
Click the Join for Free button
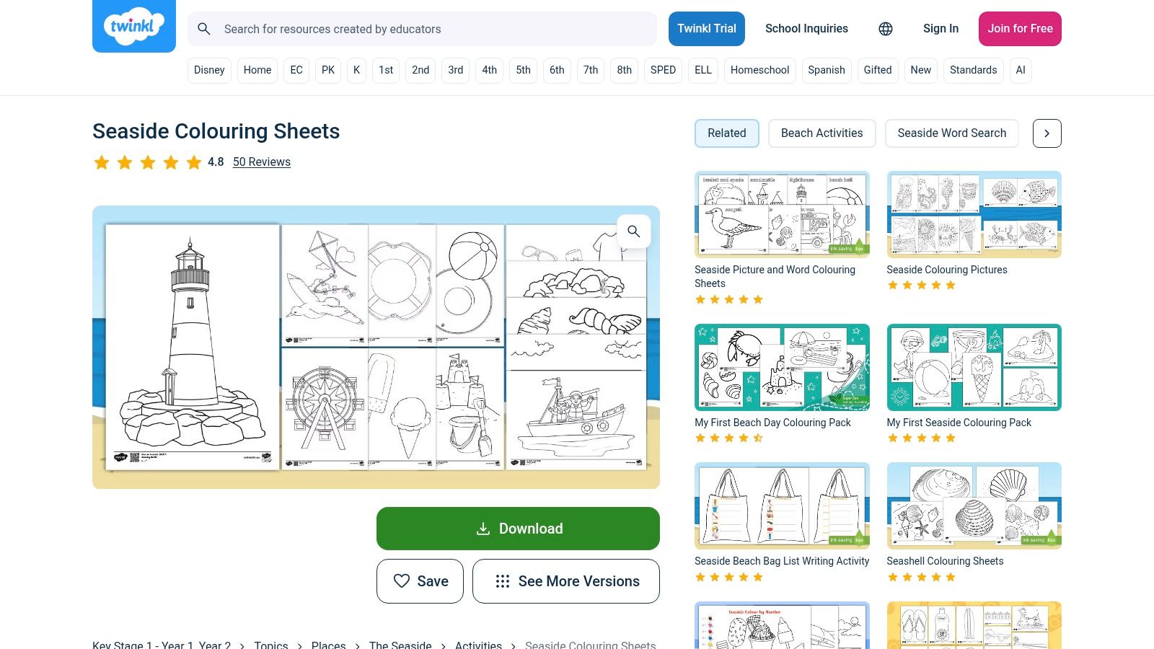pyautogui.click(x=1020, y=29)
